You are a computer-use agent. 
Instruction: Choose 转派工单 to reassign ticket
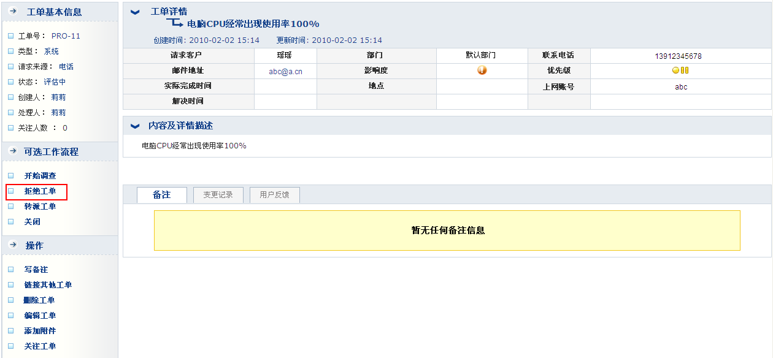pyautogui.click(x=40, y=207)
